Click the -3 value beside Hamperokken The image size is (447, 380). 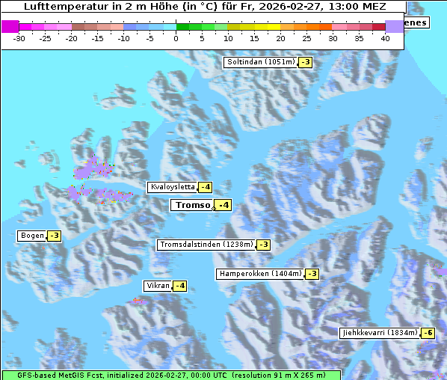click(x=312, y=274)
